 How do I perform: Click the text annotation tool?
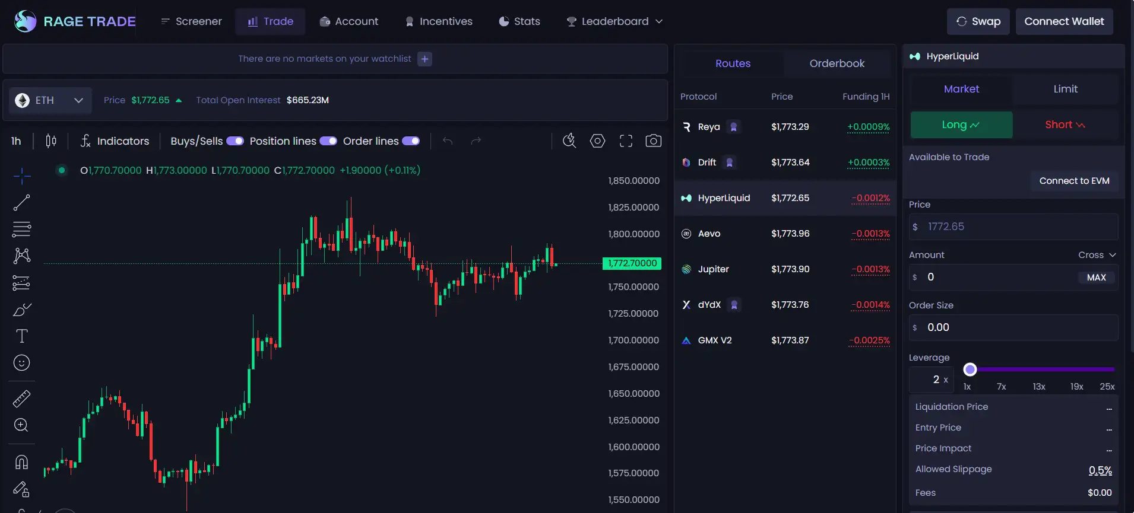[21, 336]
